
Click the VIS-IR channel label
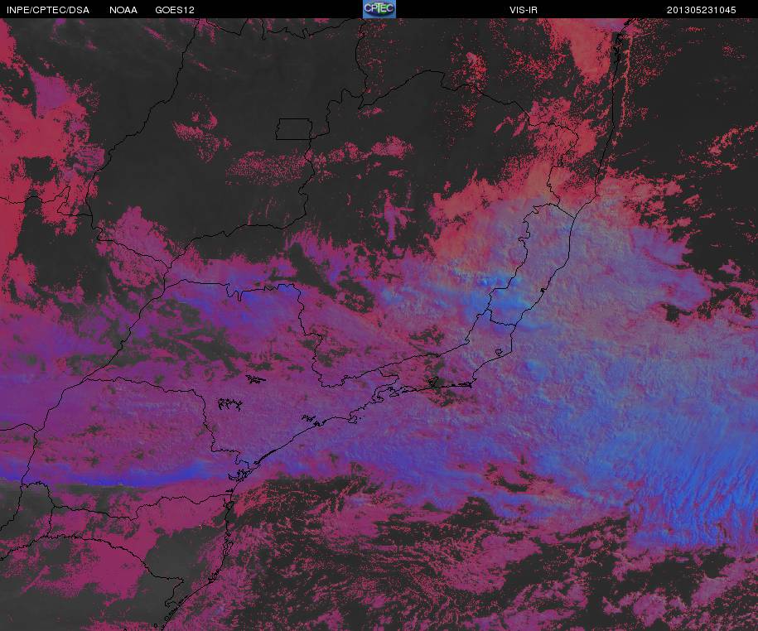coord(523,10)
